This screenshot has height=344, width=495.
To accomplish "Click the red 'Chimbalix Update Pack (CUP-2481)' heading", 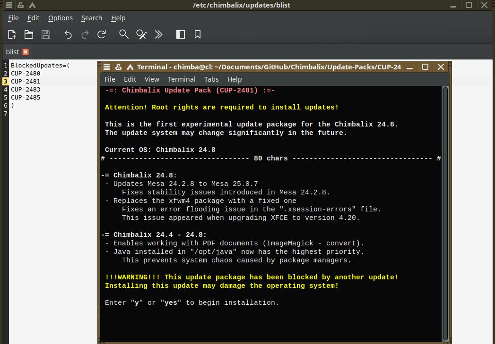I will click(x=190, y=90).
